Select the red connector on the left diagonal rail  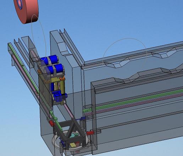(51, 123)
